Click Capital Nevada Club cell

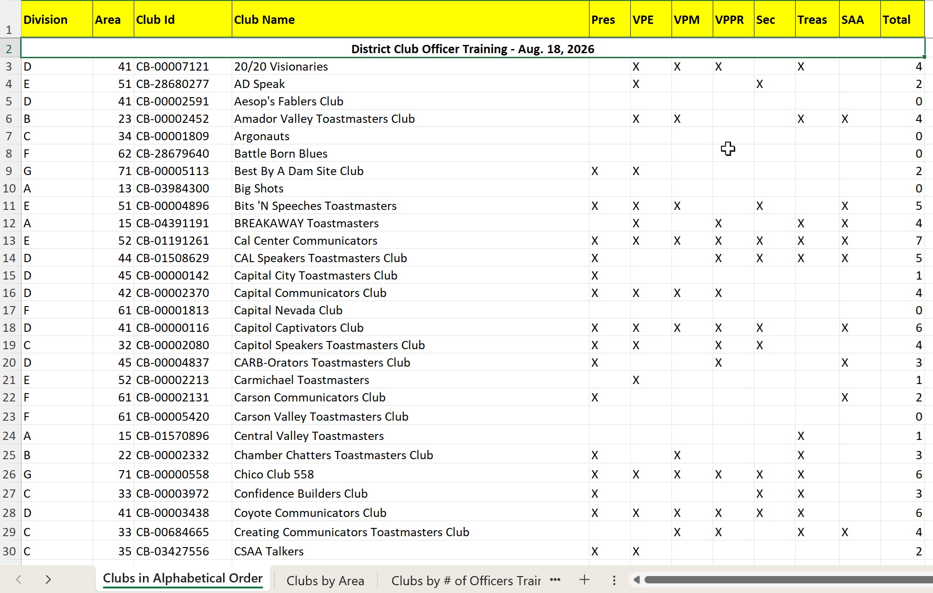pos(410,310)
